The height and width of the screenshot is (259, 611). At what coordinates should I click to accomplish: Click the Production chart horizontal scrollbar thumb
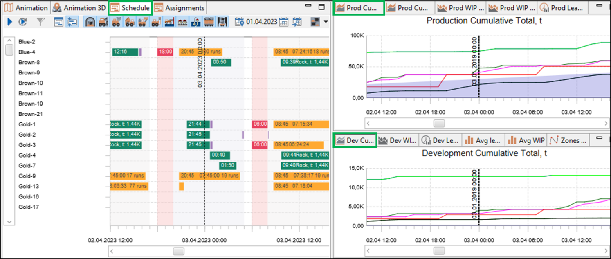point(439,123)
